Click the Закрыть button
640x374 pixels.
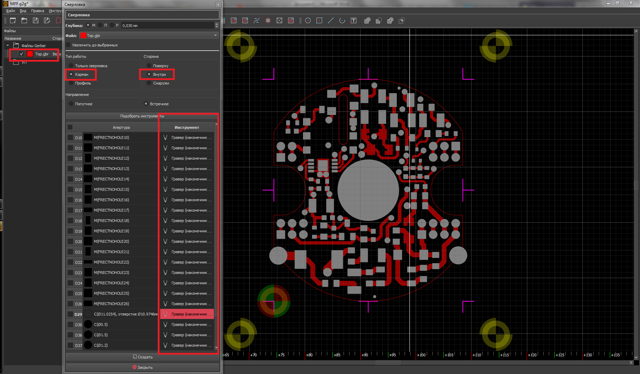click(142, 367)
